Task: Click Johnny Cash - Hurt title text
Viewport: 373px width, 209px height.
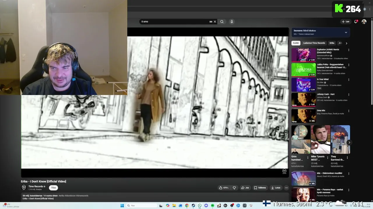Action: coord(326,94)
